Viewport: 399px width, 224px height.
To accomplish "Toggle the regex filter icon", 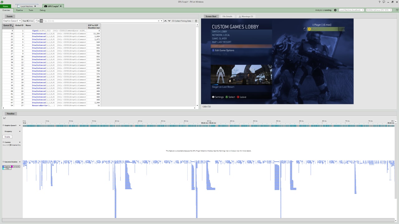I will (36, 21).
